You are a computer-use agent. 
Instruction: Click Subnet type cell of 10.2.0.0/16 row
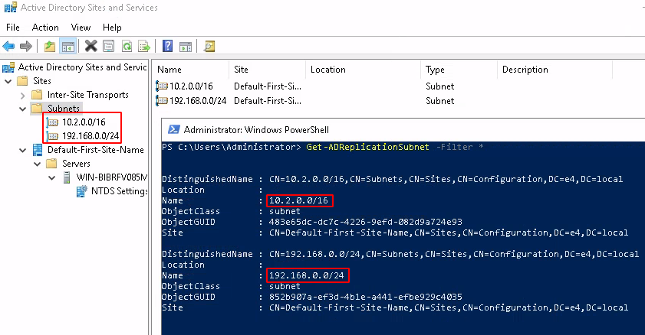click(439, 86)
